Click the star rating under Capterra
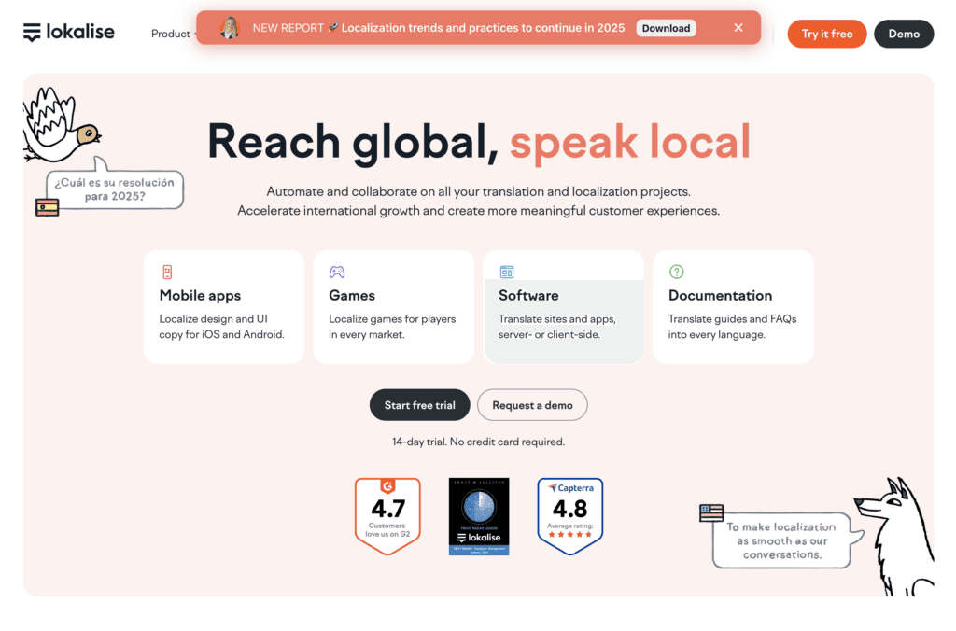 570,534
